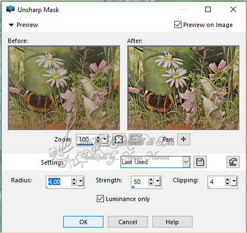
Task: Click the Unsharp Mask title bar icon
Action: pos(10,9)
